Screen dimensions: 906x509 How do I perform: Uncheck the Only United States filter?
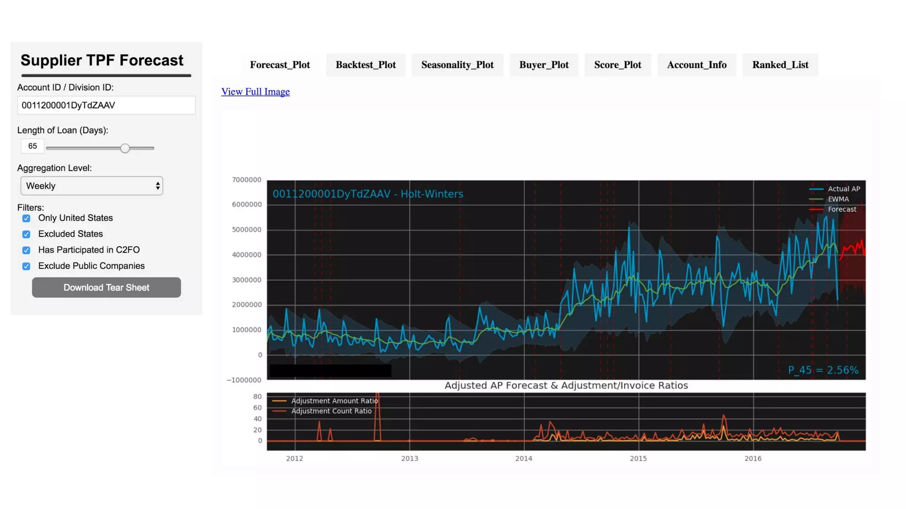point(27,218)
